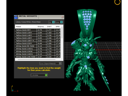Toggle the User library switch
The image size is (128, 96).
(x=59, y=22)
